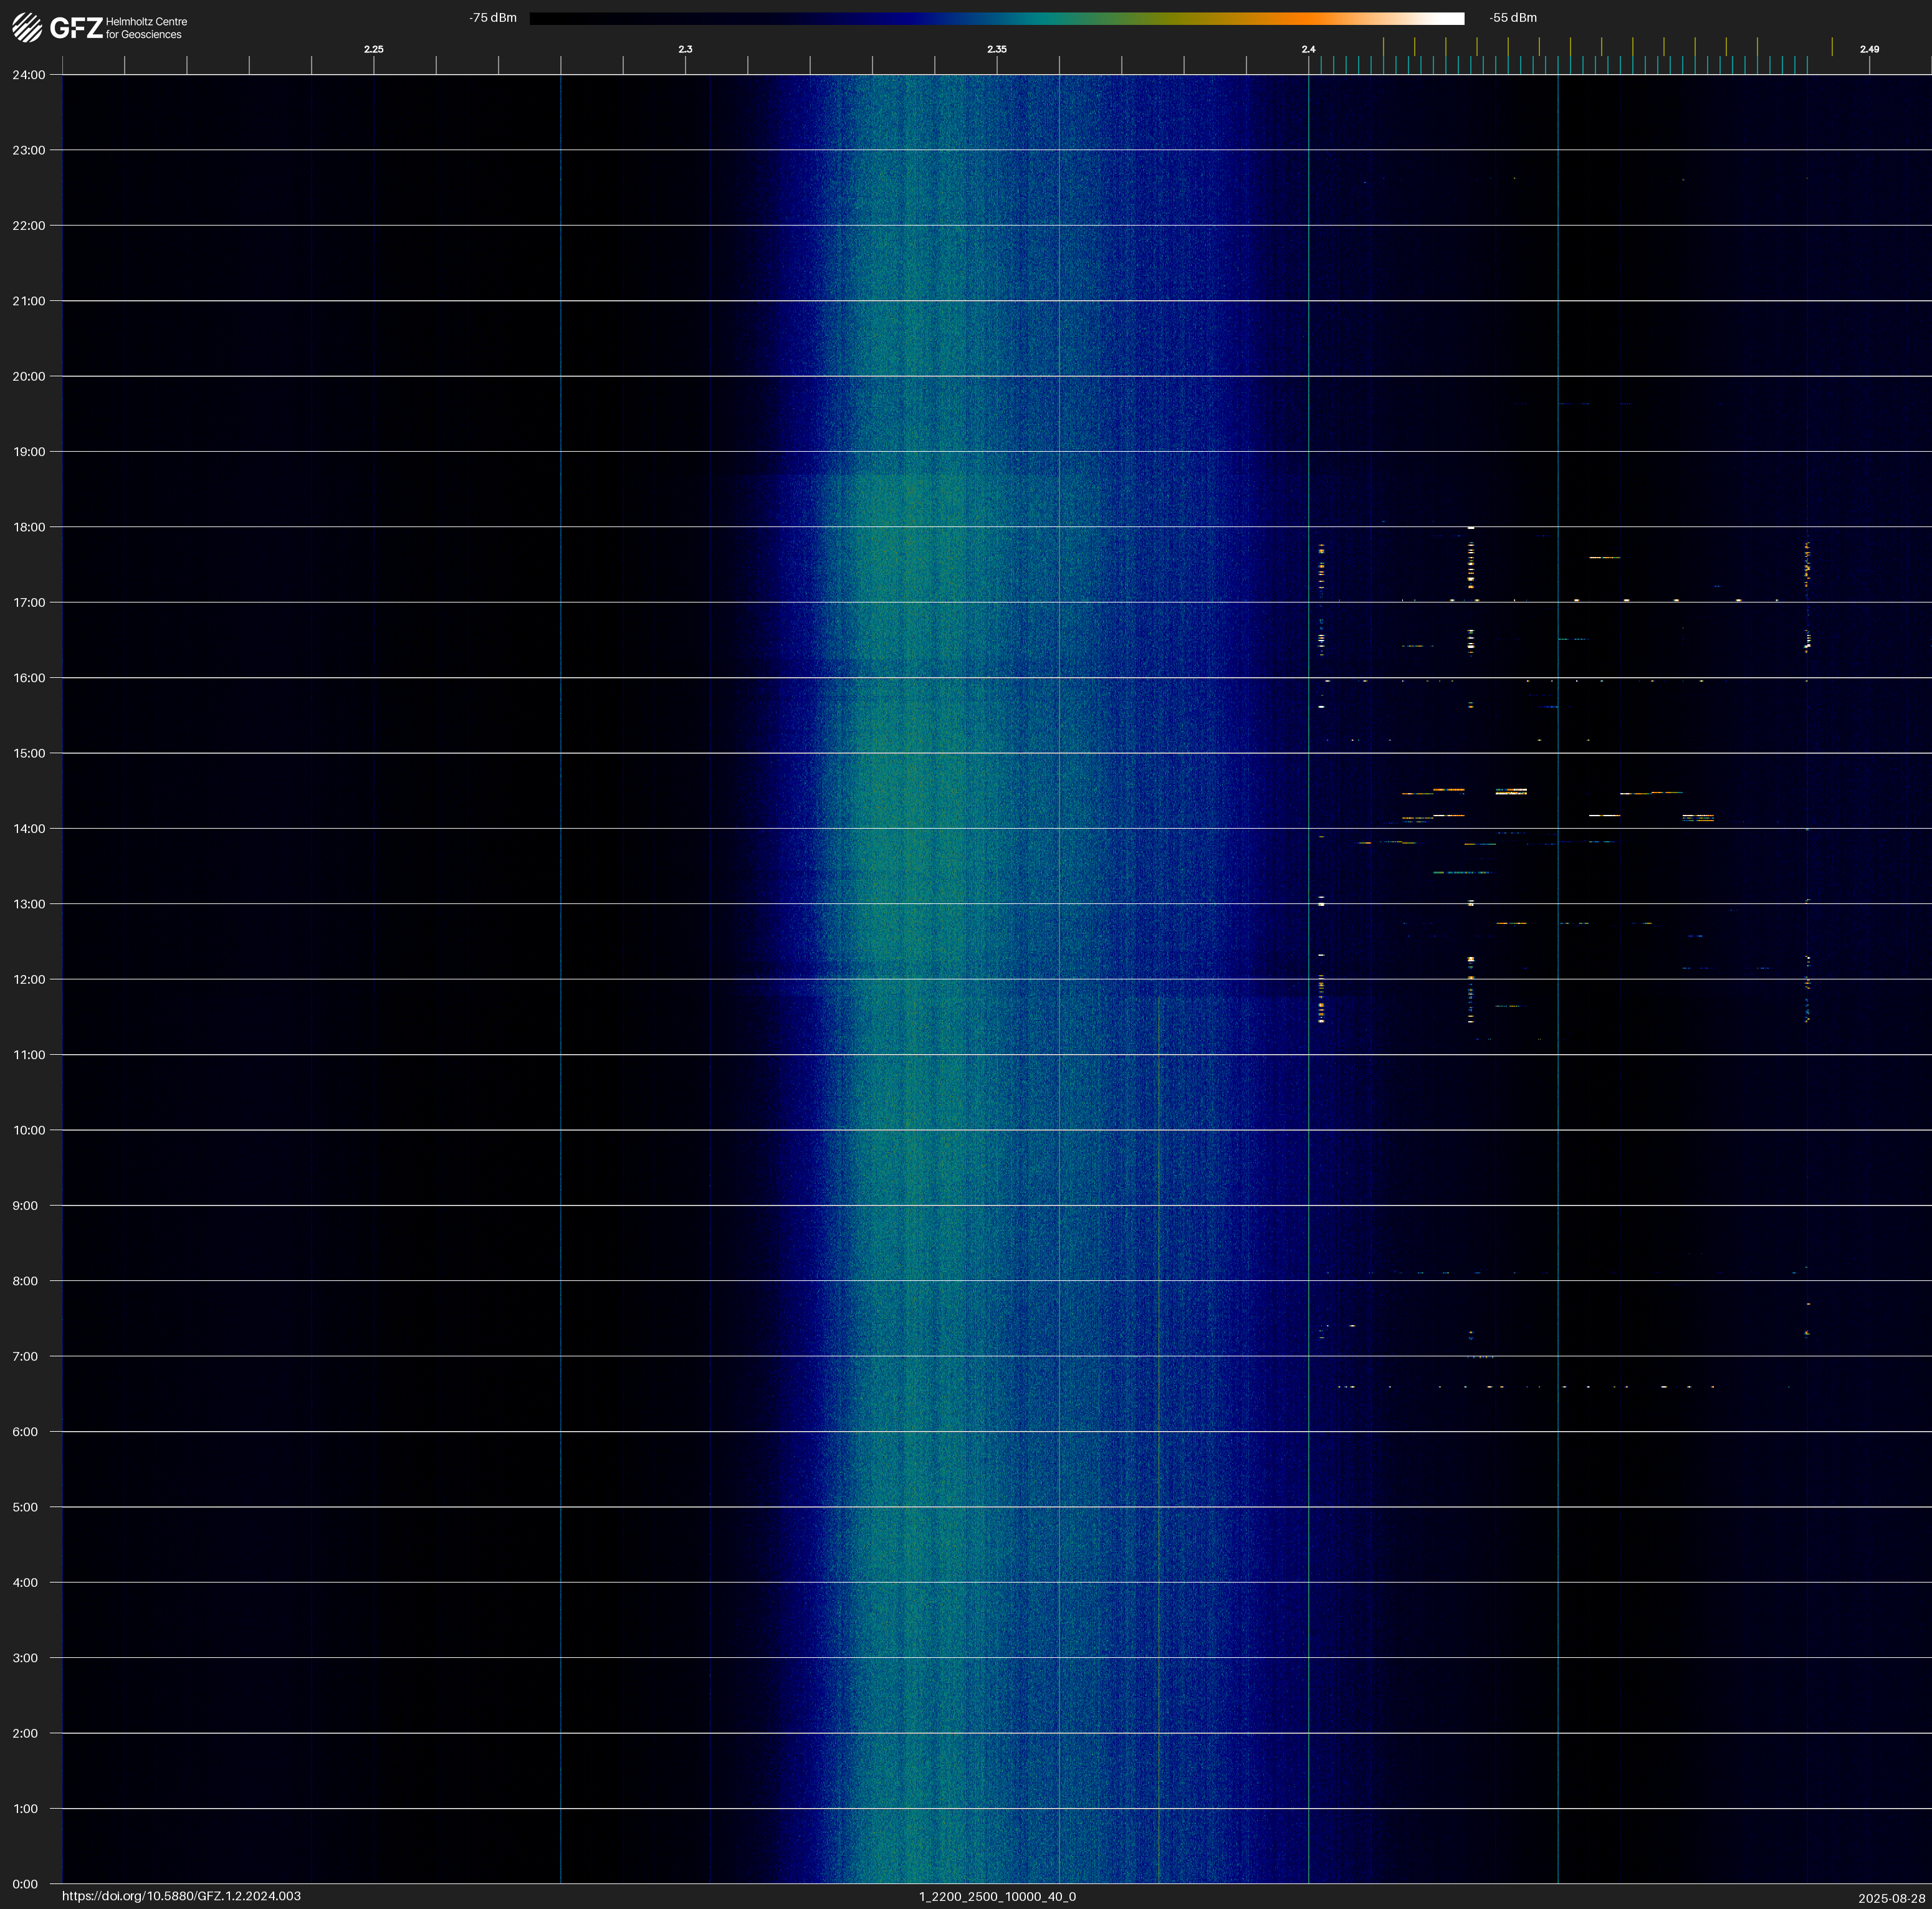
Task: Open the doi.org GFZ dataset link
Action: (x=181, y=1896)
